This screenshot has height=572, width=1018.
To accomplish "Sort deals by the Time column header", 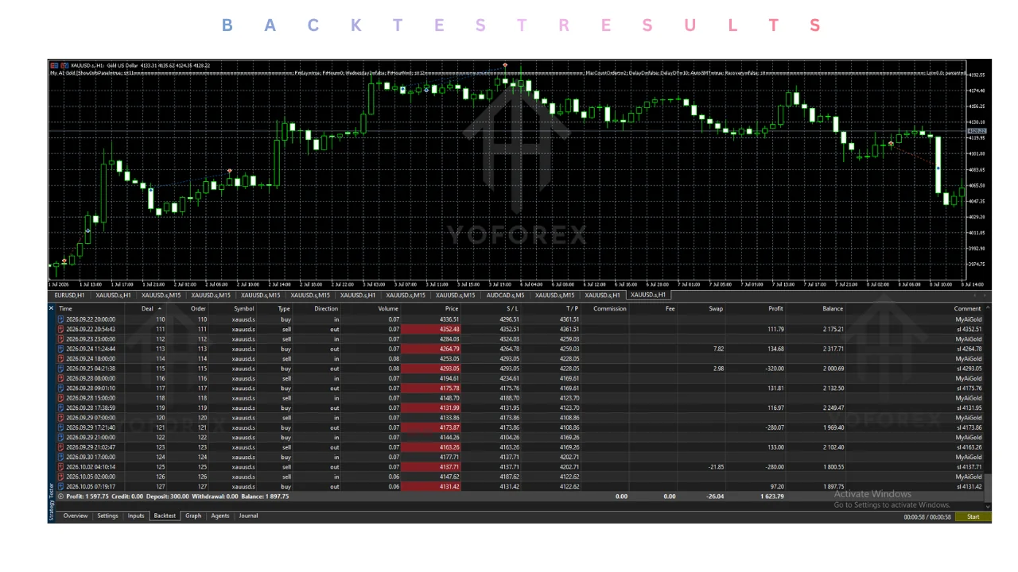I will pyautogui.click(x=65, y=308).
